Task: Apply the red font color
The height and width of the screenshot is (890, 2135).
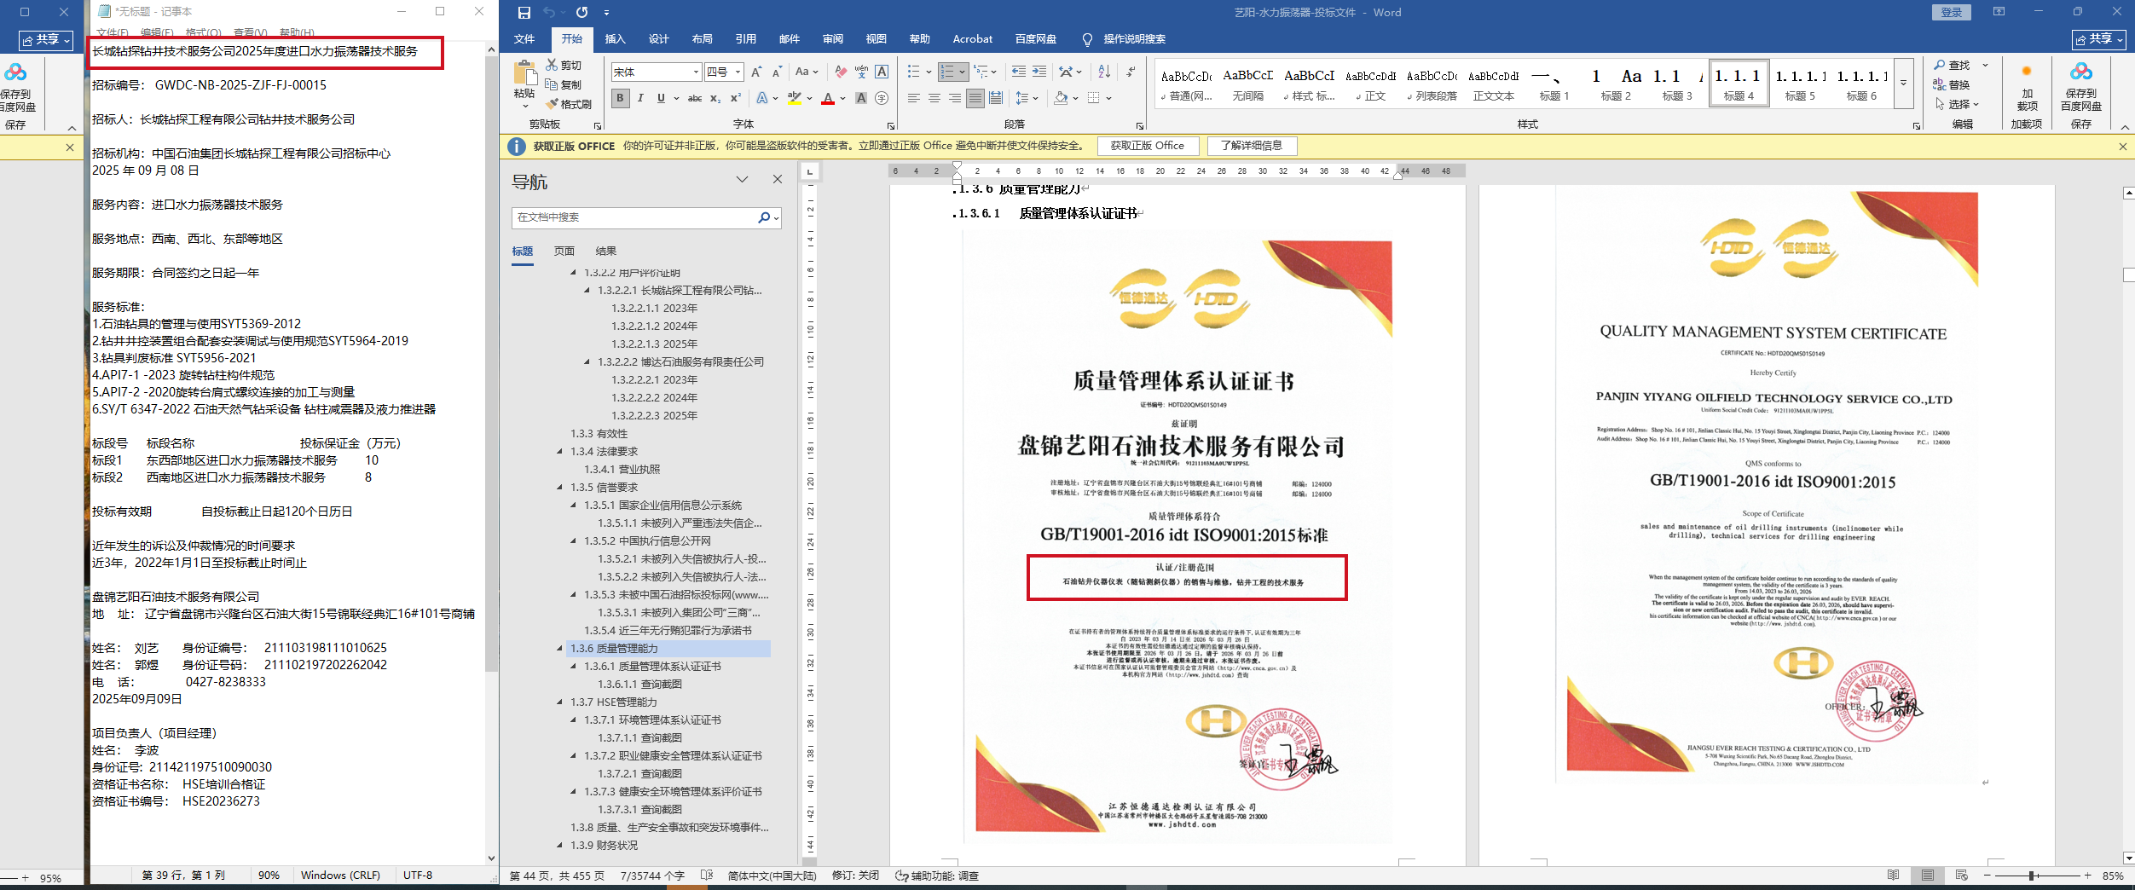Action: (827, 98)
